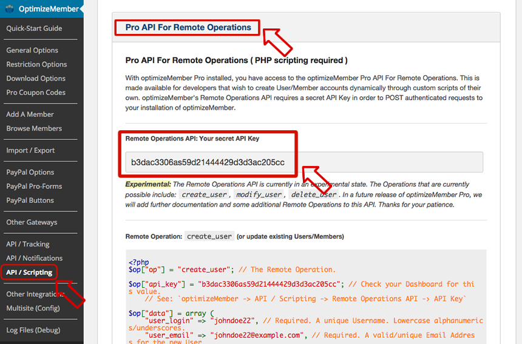
Task: Click the '// See: optimizeMember -> API' comment
Action: (305, 299)
